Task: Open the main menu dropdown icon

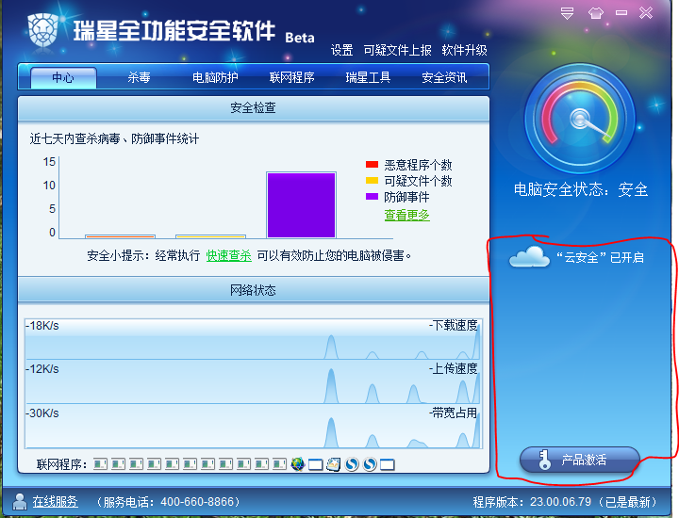Action: click(x=567, y=13)
